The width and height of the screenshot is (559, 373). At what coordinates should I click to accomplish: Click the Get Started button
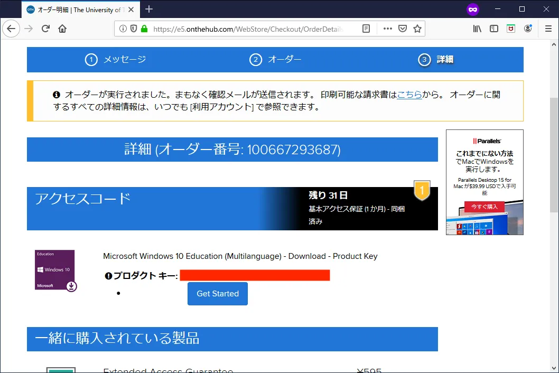click(218, 294)
